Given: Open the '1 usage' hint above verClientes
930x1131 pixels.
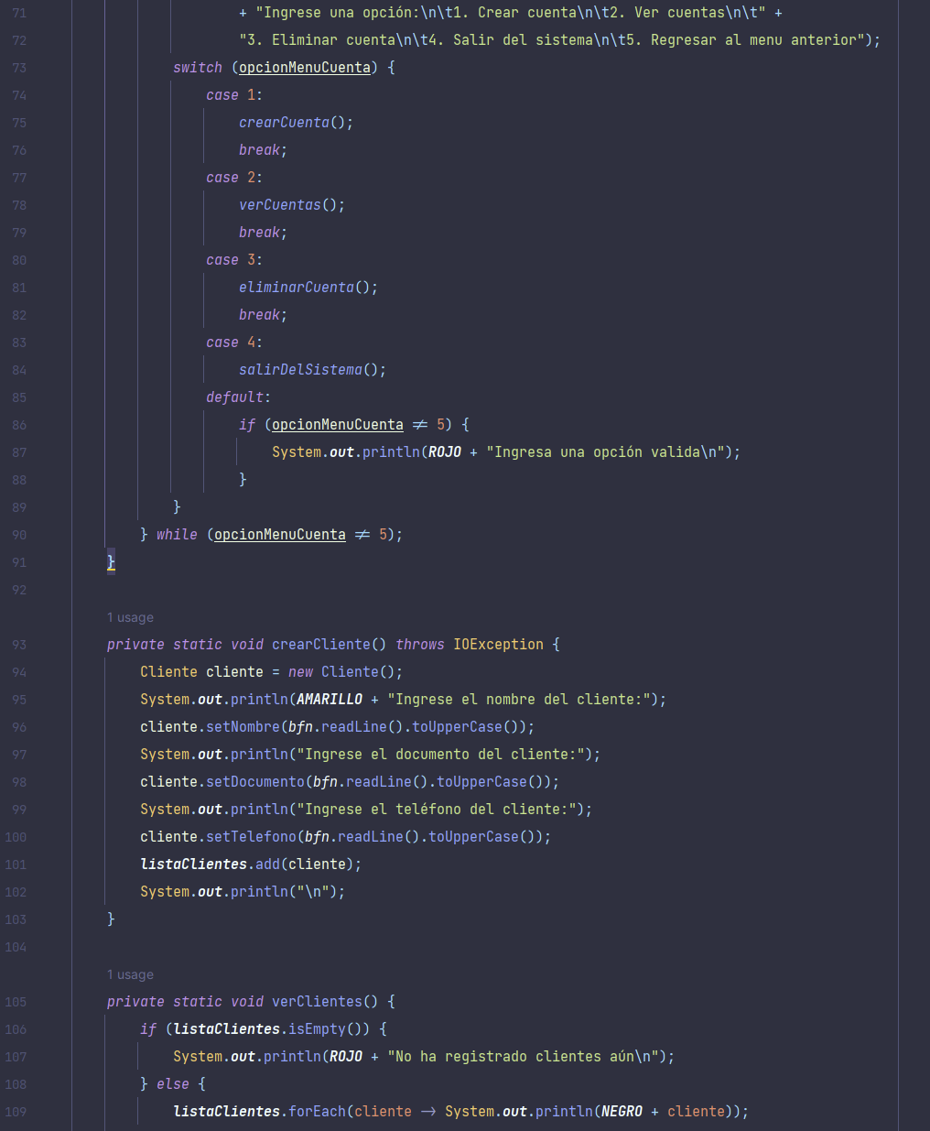Looking at the screenshot, I should [130, 974].
